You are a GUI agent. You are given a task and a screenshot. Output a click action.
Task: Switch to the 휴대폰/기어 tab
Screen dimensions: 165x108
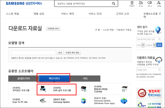coord(24,78)
